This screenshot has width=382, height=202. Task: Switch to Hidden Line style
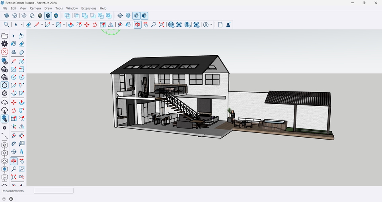point(32,16)
